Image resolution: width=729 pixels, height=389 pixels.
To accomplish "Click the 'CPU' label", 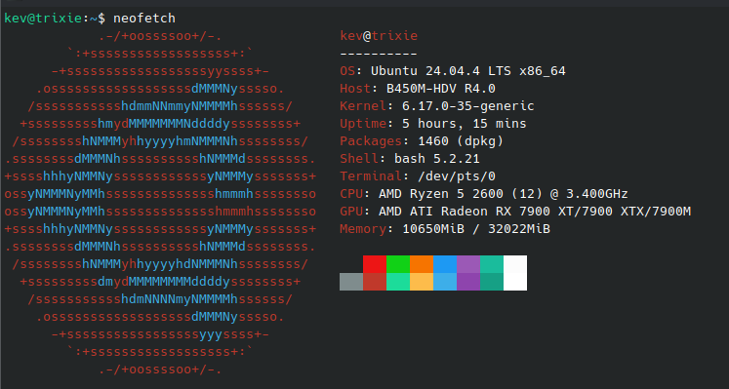I will 351,194.
